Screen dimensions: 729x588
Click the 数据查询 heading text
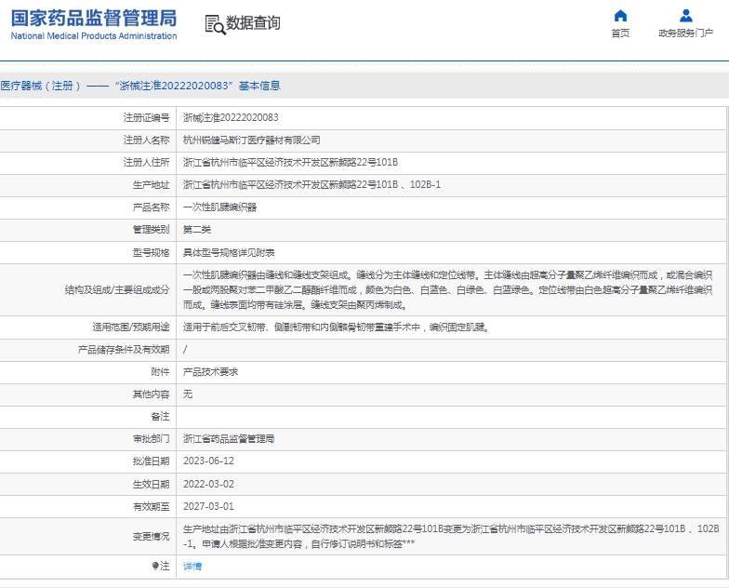253,22
